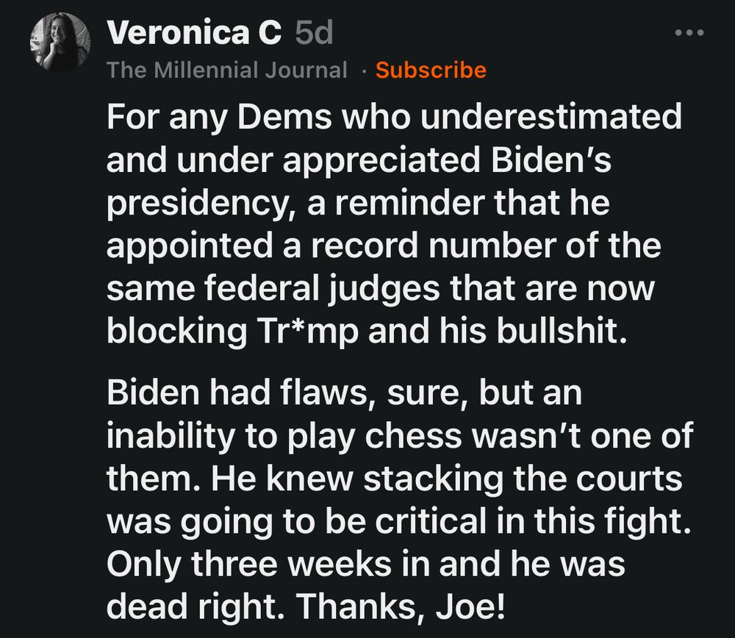This screenshot has width=735, height=638.
Task: Click the author name Veronica C
Action: click(194, 32)
